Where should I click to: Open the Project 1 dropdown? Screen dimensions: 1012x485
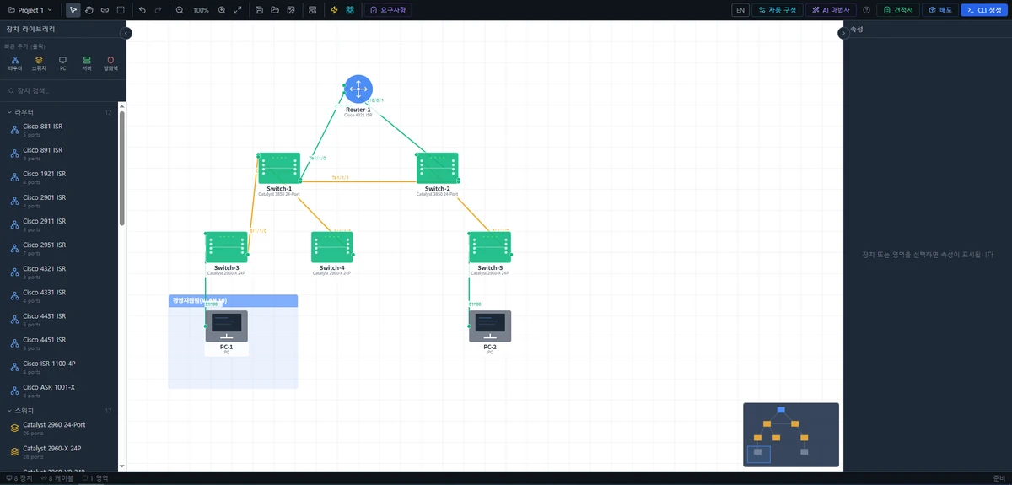coord(30,10)
